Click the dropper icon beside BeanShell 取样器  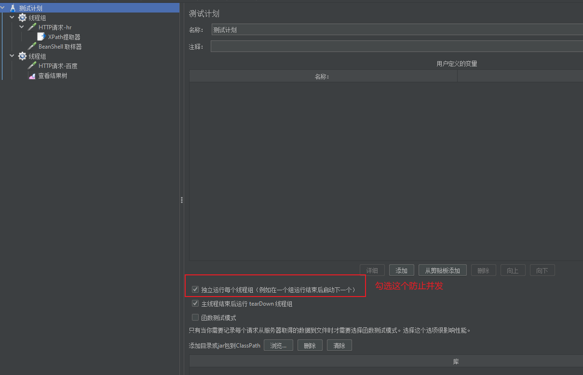(32, 47)
